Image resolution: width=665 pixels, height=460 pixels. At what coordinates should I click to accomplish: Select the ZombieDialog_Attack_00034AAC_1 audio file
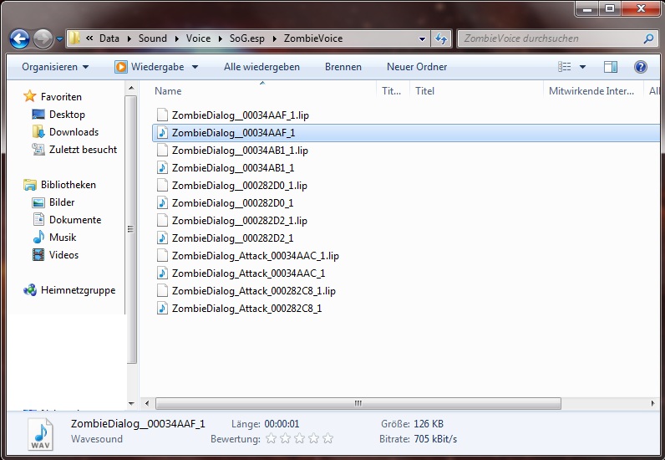click(248, 273)
